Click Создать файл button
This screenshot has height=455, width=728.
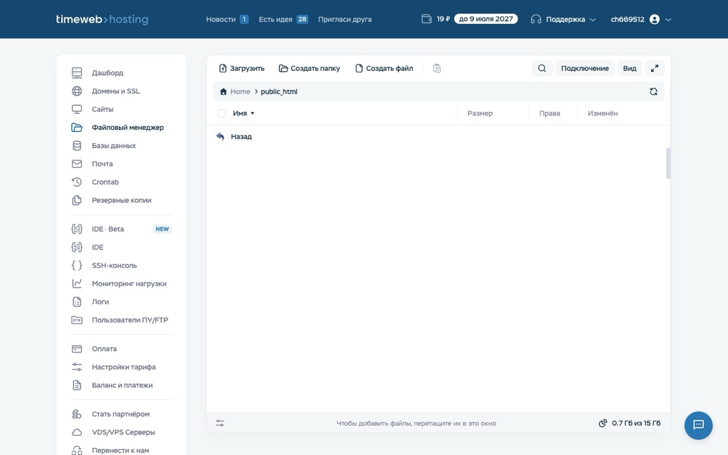[384, 68]
